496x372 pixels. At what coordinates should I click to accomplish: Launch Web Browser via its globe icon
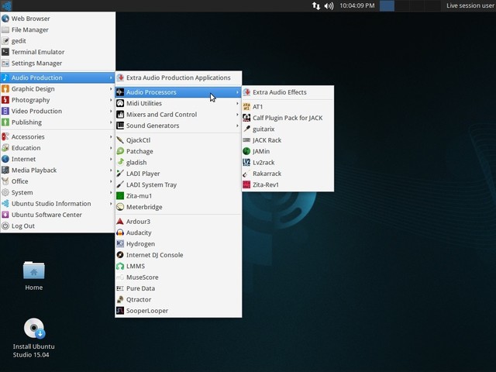tap(5, 19)
